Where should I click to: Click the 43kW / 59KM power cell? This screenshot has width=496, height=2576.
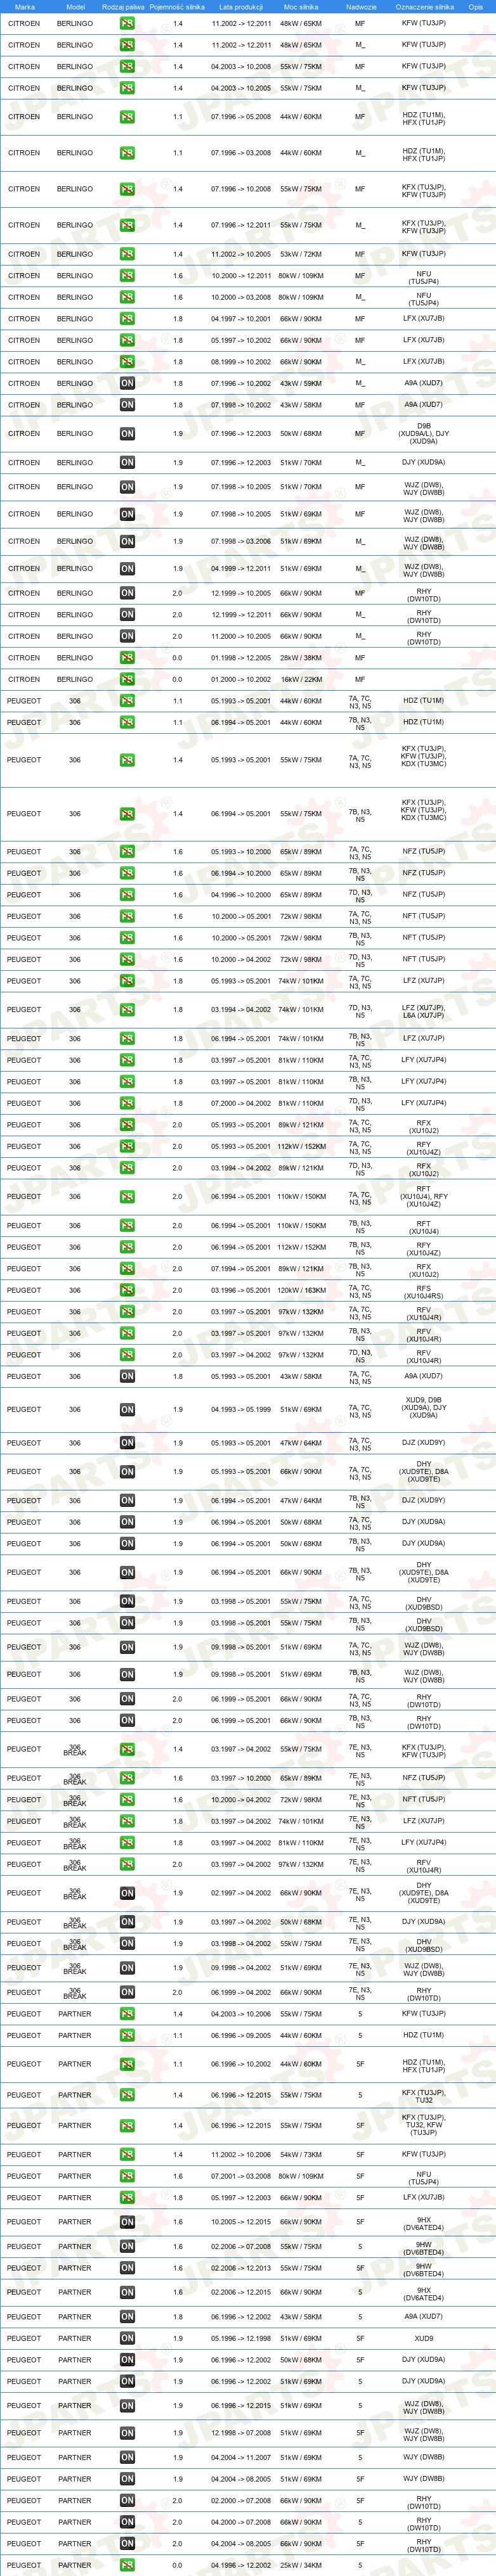tap(301, 383)
